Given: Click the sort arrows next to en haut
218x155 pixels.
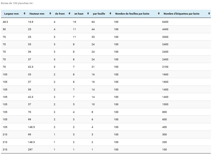Looking at the screenshot, I should tap(88, 14).
